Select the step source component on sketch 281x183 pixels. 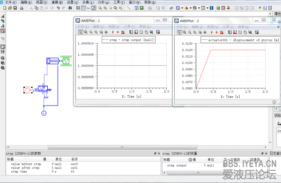click(x=27, y=90)
